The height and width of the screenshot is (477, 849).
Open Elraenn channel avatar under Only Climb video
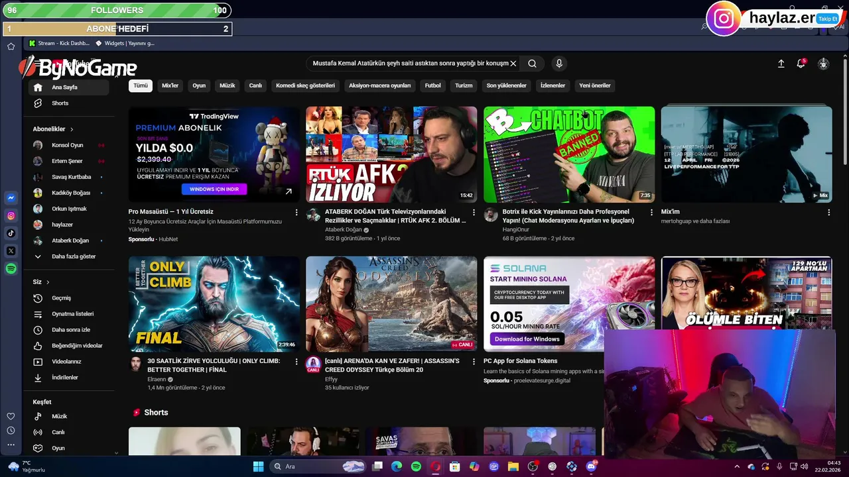[135, 364]
